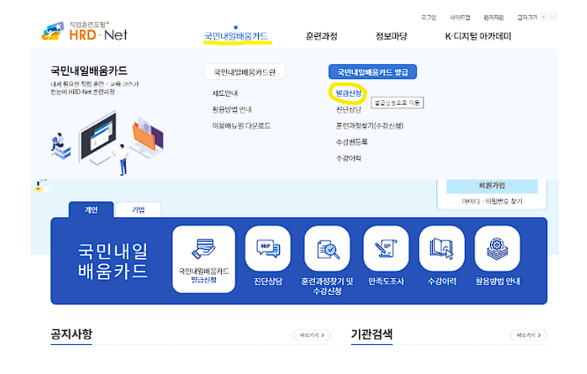Image resolution: width=587 pixels, height=374 pixels.
Task: Click the 국민내일배움카드란 submenu heading button
Action: (x=245, y=72)
